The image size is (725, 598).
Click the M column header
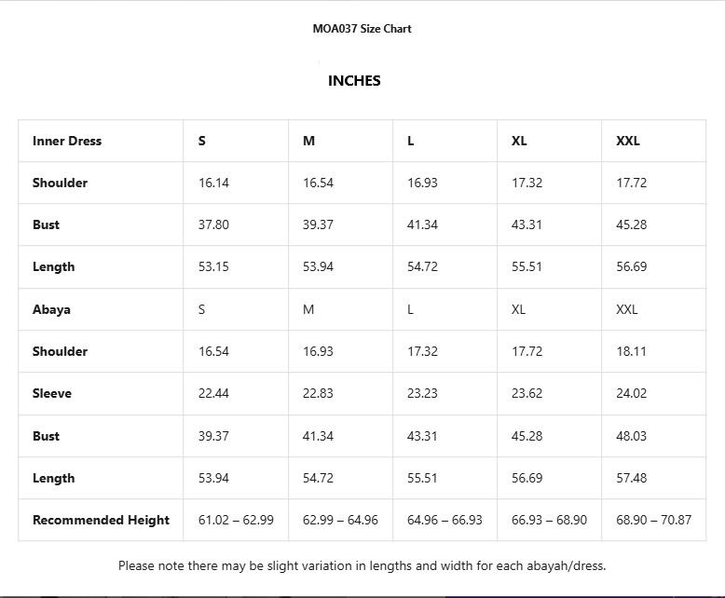click(x=308, y=141)
